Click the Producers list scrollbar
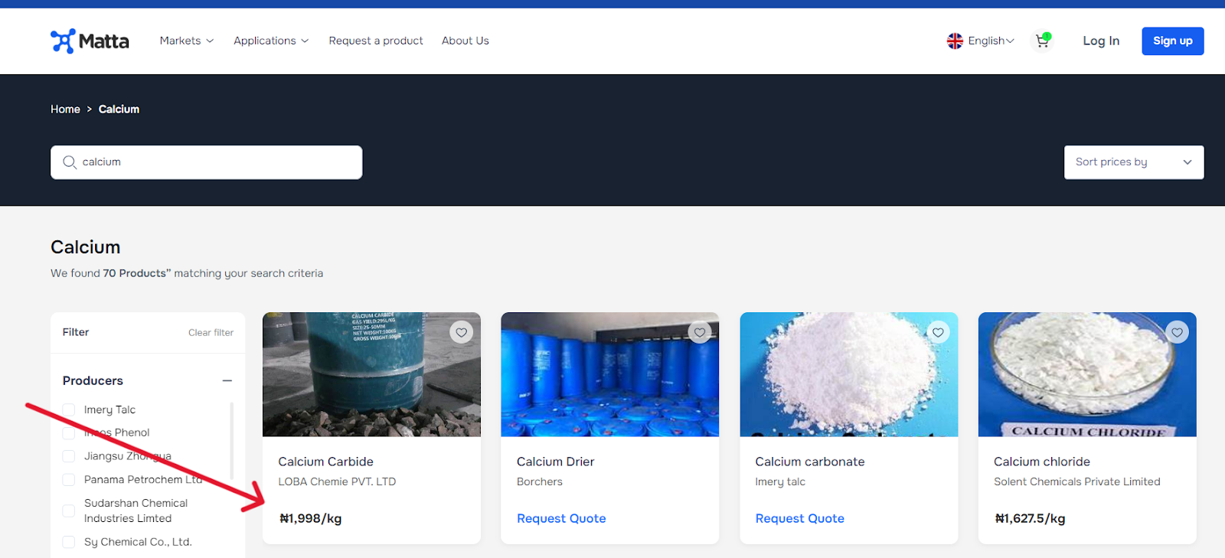 (232, 441)
